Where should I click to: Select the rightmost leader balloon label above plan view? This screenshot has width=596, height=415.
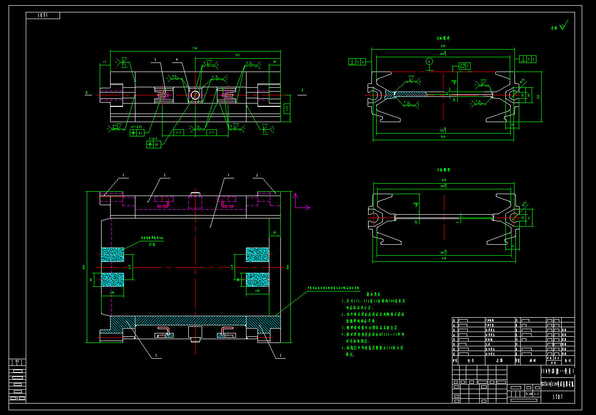coord(257,176)
